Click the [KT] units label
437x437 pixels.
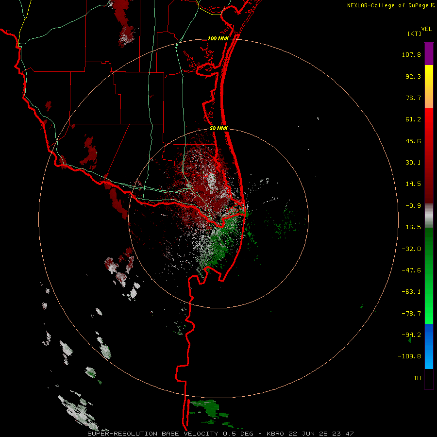[x=414, y=34]
